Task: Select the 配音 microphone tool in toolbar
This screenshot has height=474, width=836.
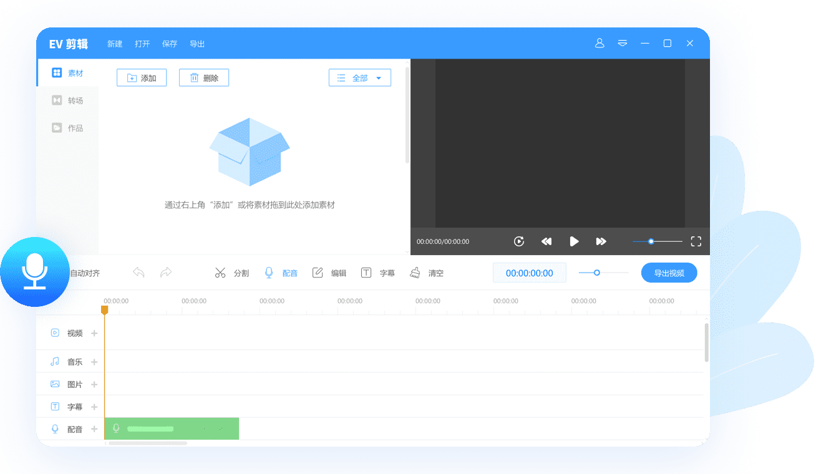Action: pyautogui.click(x=270, y=273)
